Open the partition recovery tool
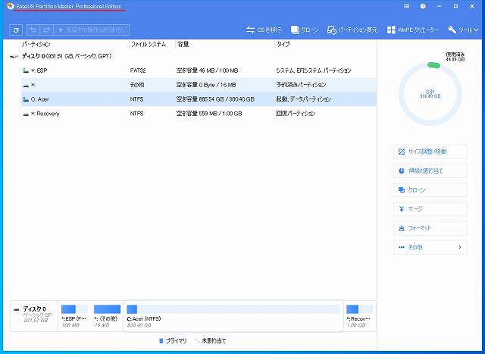The height and width of the screenshot is (354, 485). 352,30
